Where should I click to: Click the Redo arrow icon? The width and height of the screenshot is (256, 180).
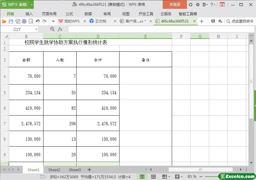pos(44,21)
